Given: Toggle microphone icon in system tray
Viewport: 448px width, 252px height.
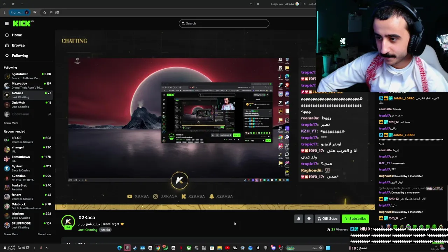Looking at the screenshot, I should (x=41, y=248).
